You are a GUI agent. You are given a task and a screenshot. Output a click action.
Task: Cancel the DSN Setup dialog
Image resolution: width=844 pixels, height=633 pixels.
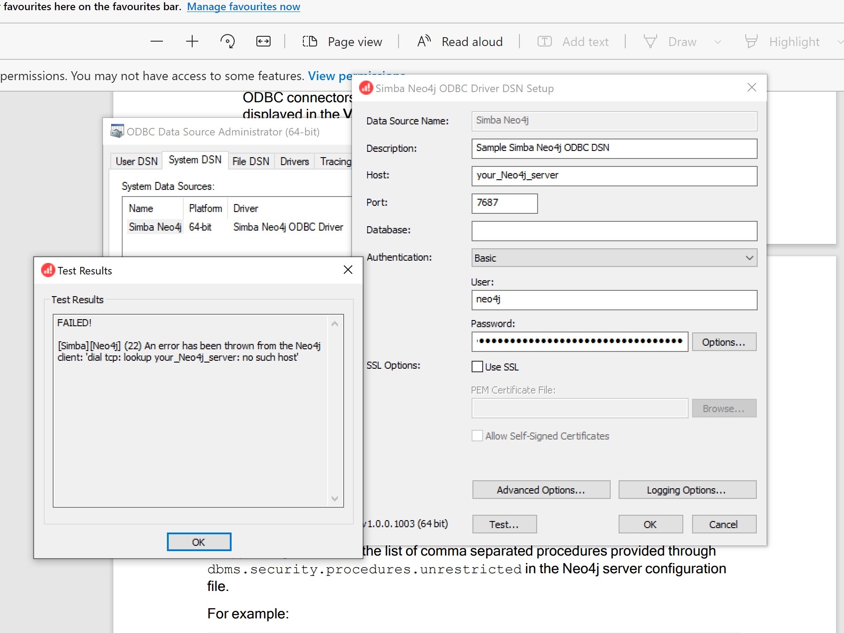coord(724,524)
